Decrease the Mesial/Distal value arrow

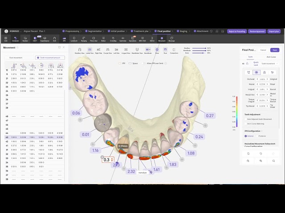[257, 84]
